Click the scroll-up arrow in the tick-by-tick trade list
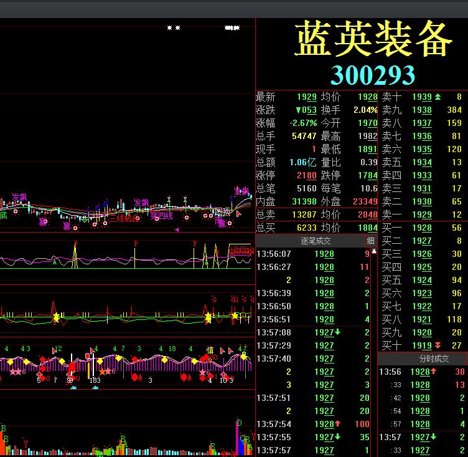This screenshot has width=468, height=457. point(374,251)
